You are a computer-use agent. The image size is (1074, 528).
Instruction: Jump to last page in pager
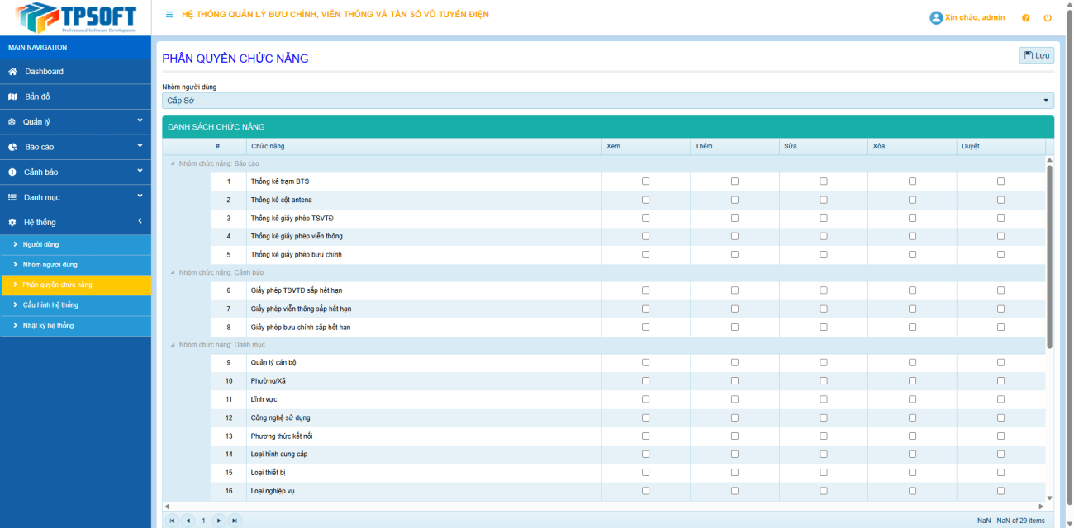[235, 521]
